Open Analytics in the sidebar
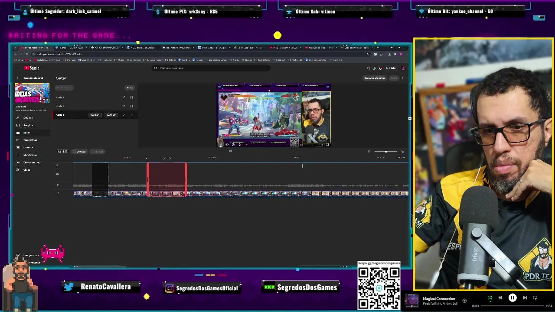Viewport: 555px width, 312px height. [x=28, y=125]
